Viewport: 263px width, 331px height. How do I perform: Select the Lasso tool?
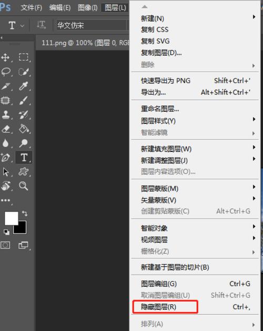[x=6, y=72]
